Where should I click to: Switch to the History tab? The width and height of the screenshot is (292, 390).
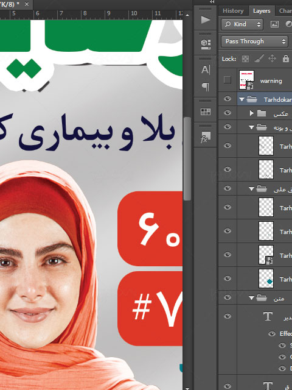tap(233, 11)
